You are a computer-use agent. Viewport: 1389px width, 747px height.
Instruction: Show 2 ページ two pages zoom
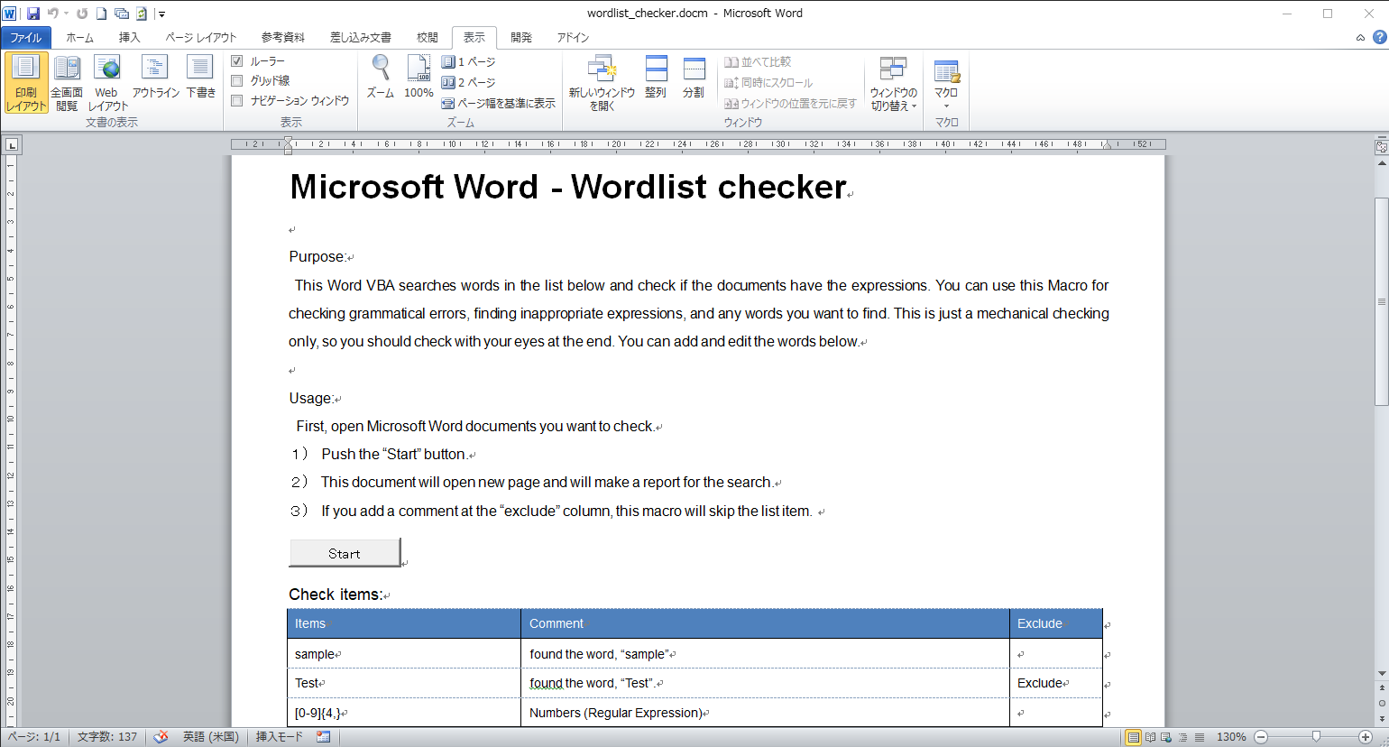pos(468,82)
